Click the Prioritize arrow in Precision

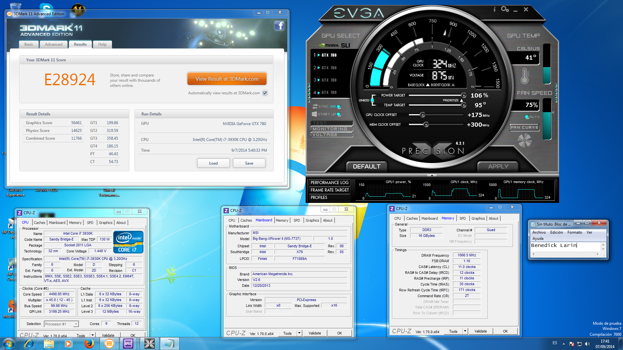pos(461,100)
